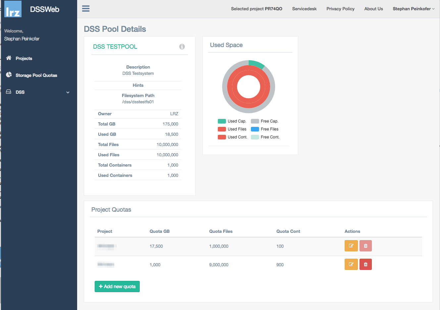The image size is (440, 310).
Task: Click the hamburger menu icon
Action: tap(86, 9)
